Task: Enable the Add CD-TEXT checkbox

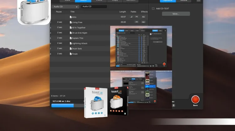Action: 153,8
